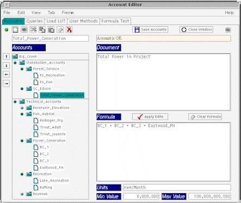
Task: Click the 'Account is OK' status message
Action: [x=164, y=39]
